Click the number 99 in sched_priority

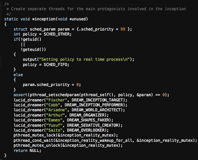[x=123, y=29]
